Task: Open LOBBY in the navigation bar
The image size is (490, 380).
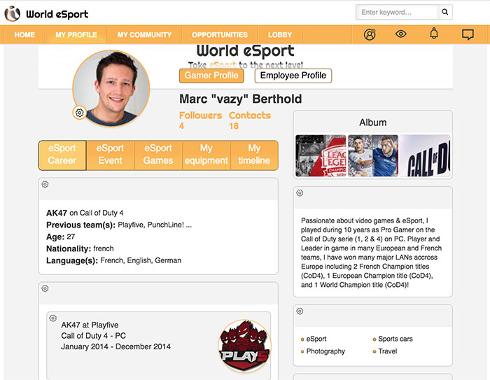Action: point(280,35)
